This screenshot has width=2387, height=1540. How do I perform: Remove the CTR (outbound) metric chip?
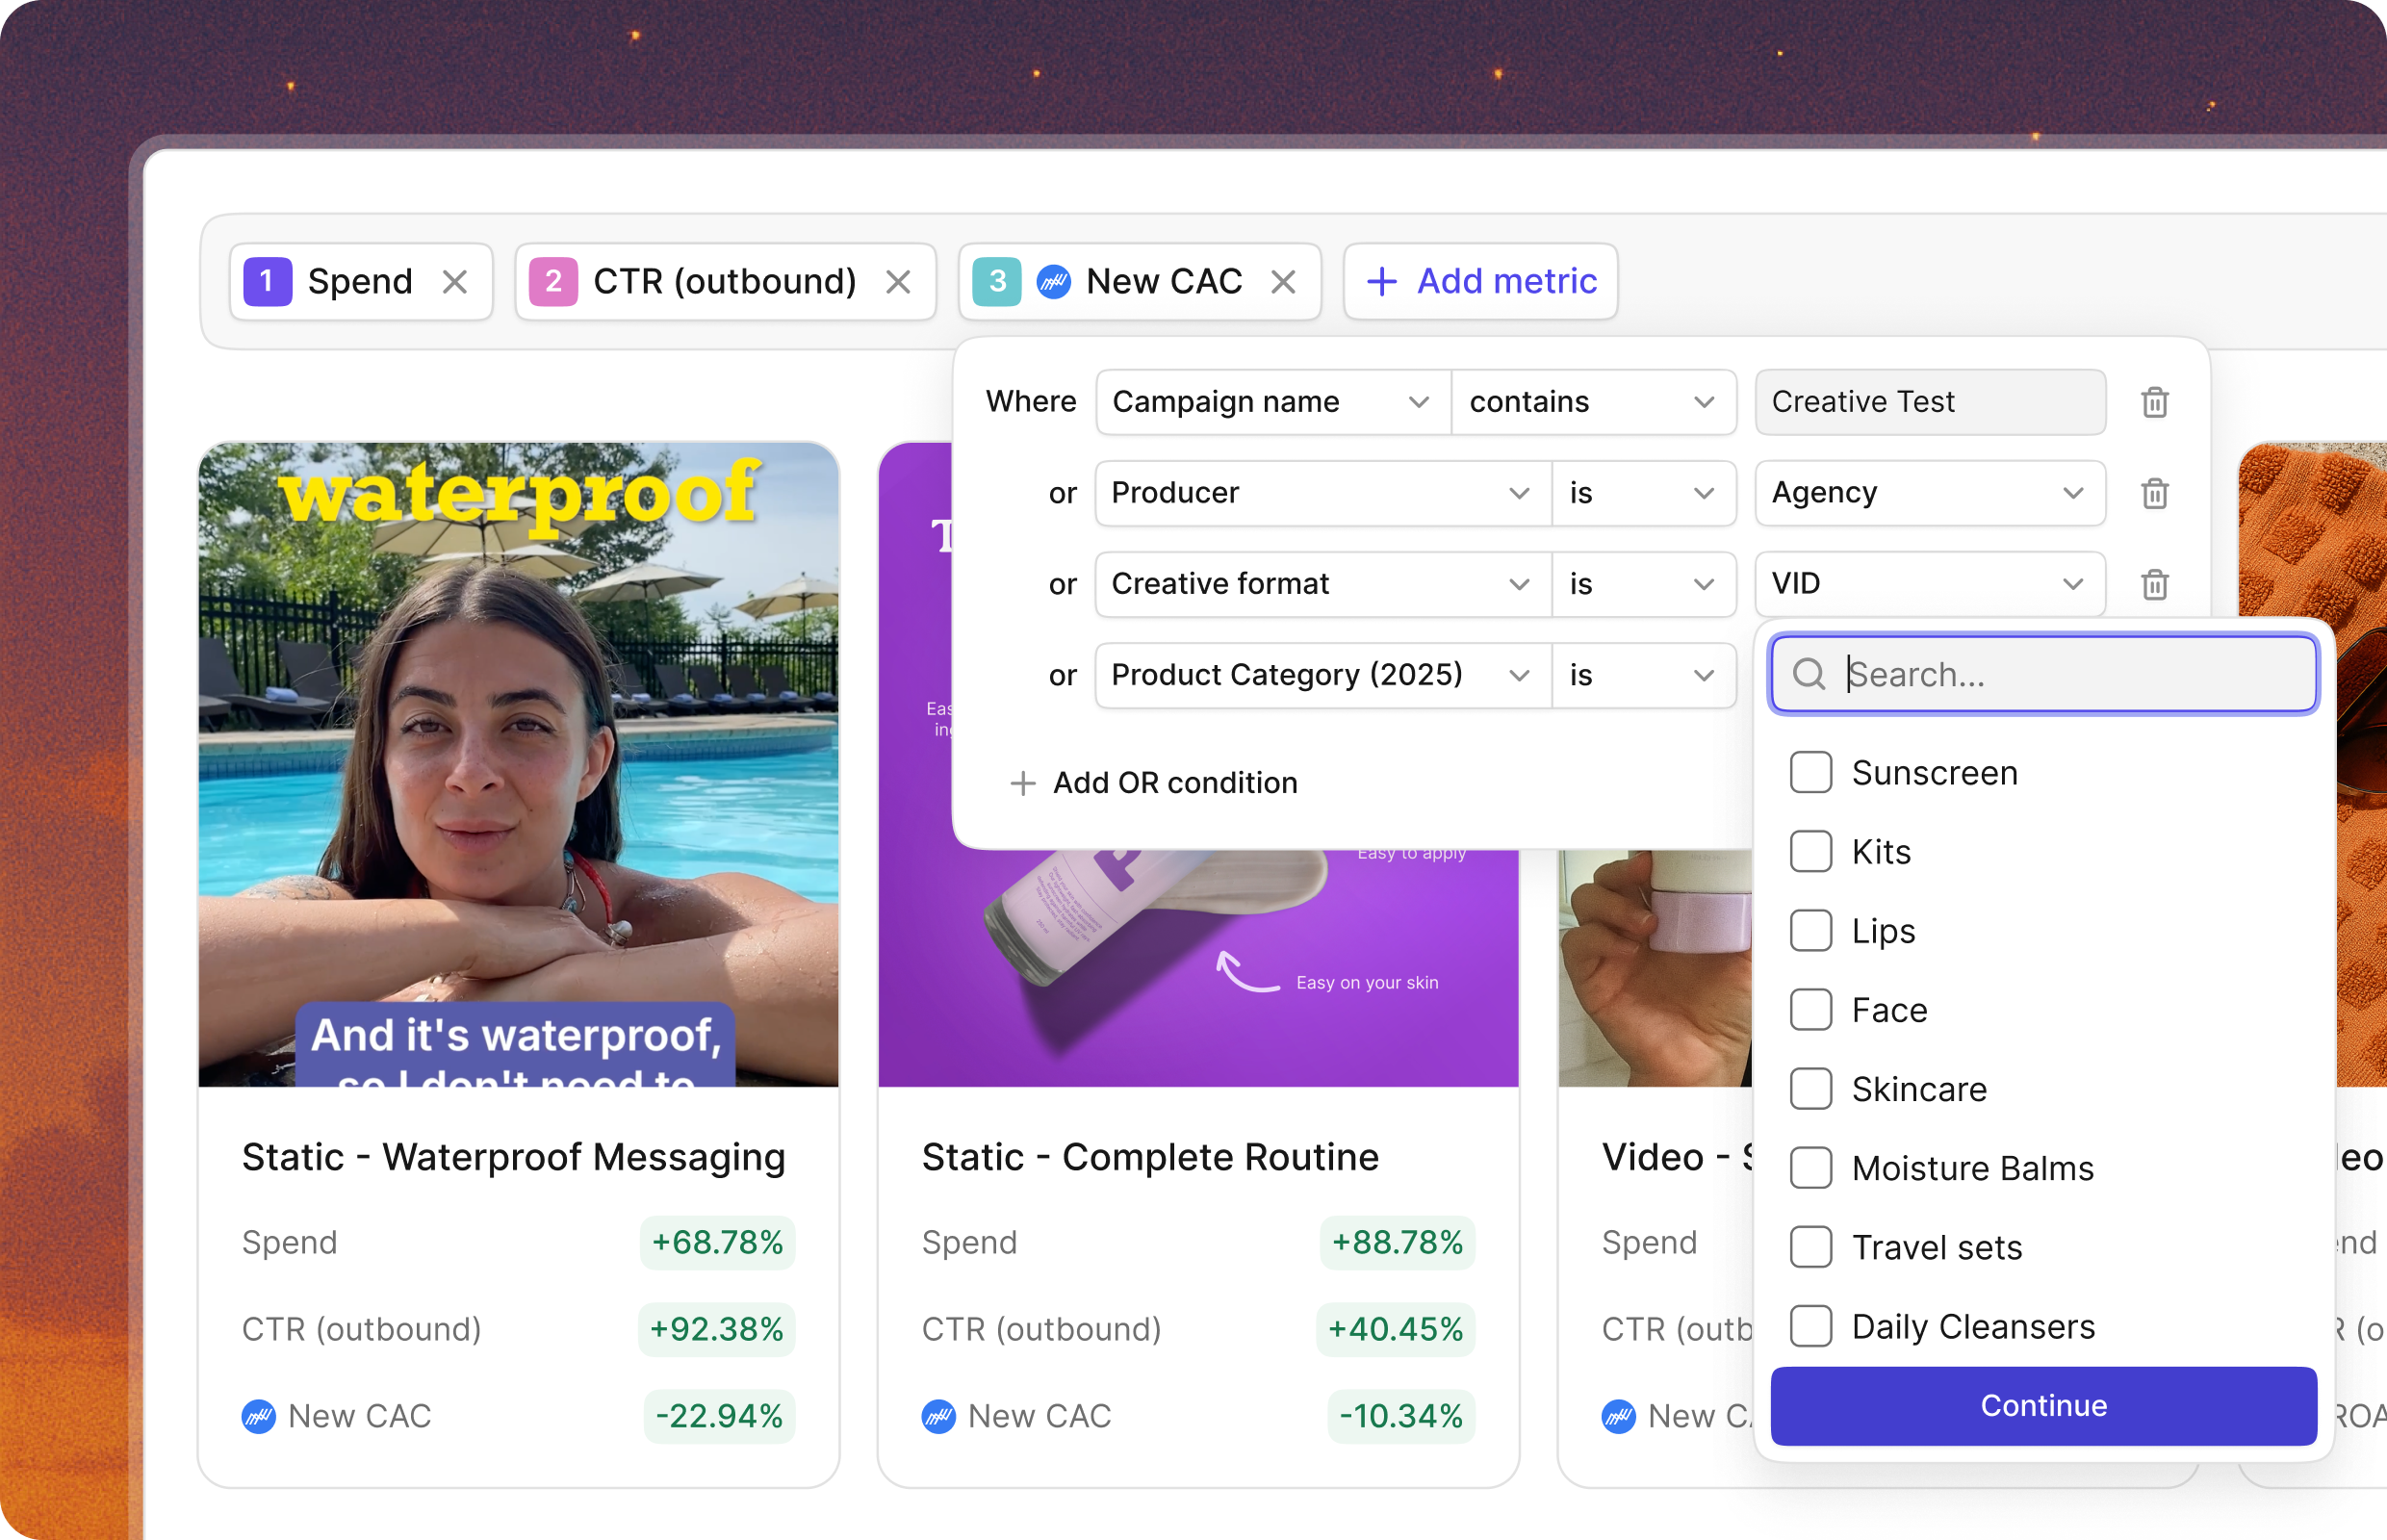click(898, 282)
